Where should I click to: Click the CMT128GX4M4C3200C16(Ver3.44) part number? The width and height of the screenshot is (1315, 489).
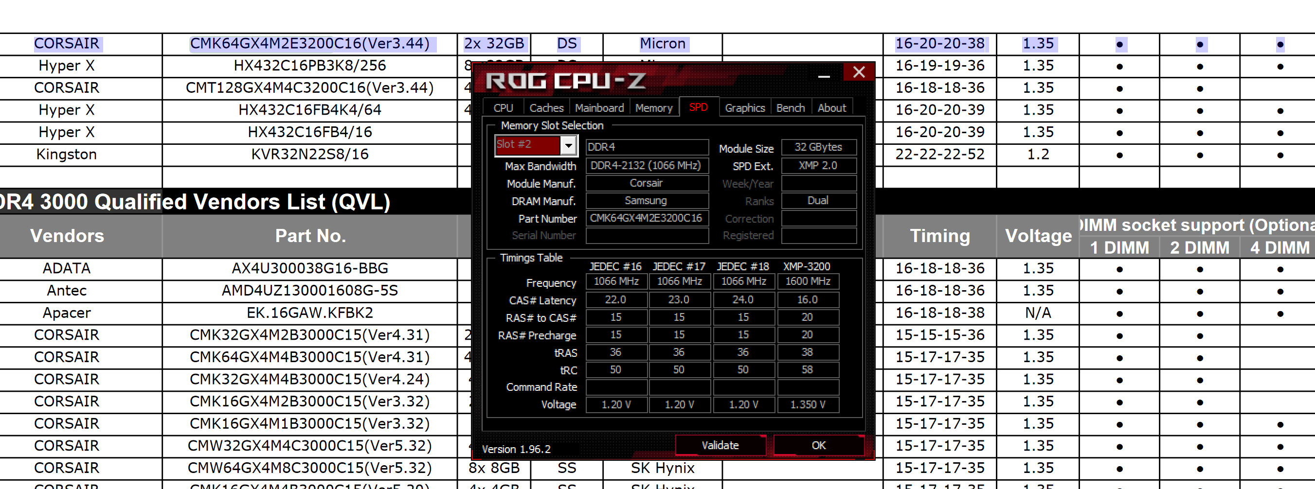(x=310, y=87)
